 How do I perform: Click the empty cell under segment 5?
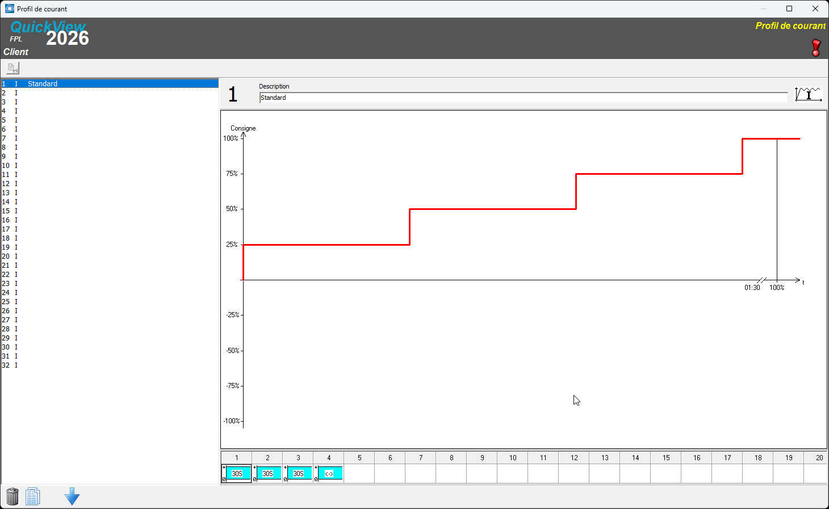(359, 473)
